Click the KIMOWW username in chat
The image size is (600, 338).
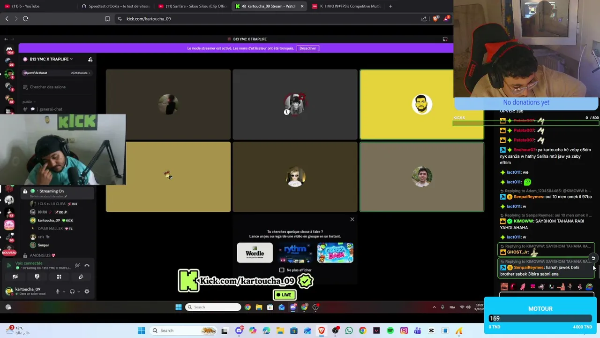click(524, 221)
